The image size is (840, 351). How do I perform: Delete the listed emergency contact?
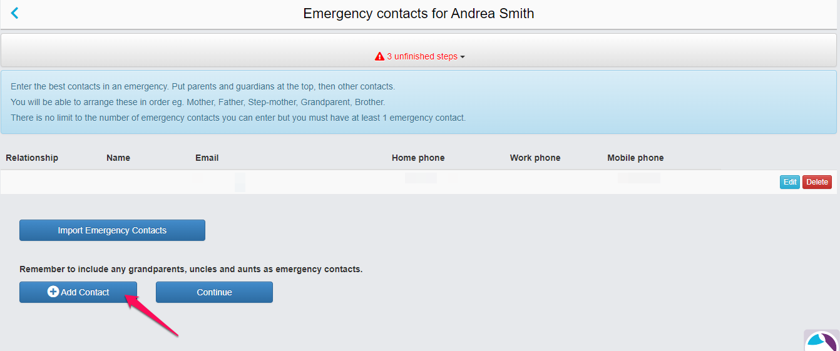pos(817,182)
